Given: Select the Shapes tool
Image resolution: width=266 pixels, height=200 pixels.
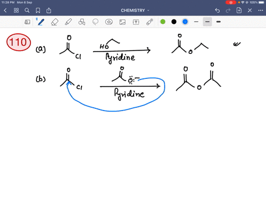Looking at the screenshot, I should [82, 22].
